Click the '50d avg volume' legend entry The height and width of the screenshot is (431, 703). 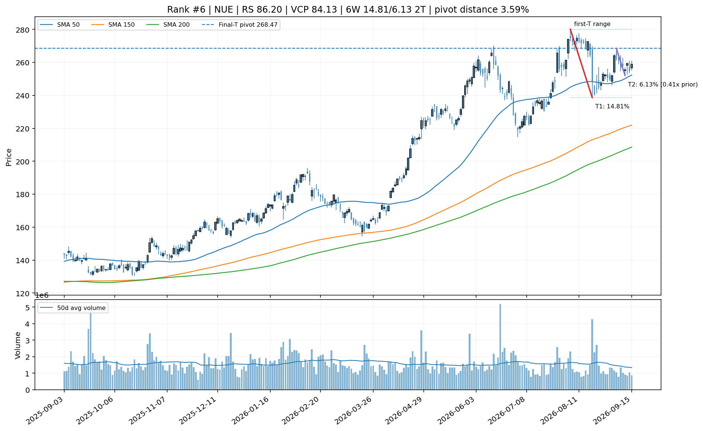(73, 308)
